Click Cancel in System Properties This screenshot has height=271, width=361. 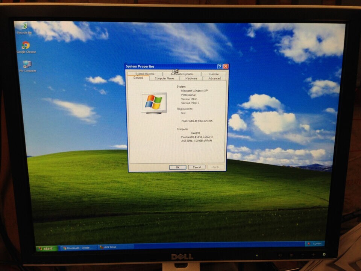click(196, 167)
